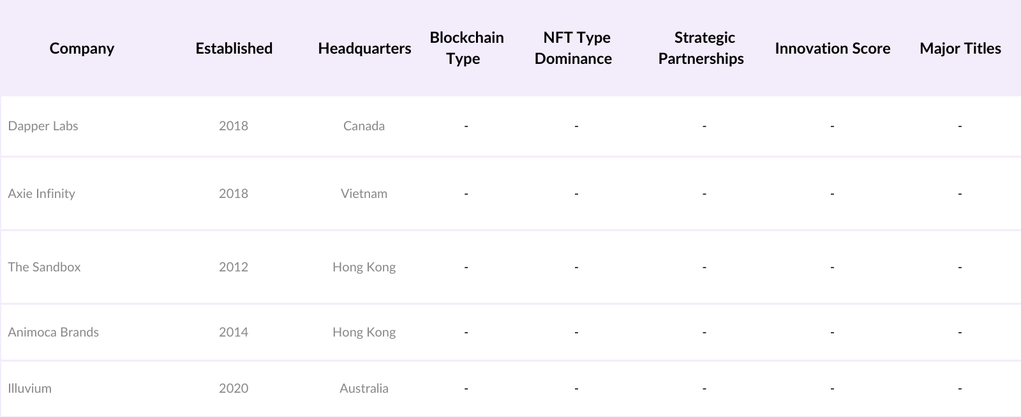Click the Blockchain Type column header
Viewport: 1021px width, 417px height.
[x=466, y=48]
